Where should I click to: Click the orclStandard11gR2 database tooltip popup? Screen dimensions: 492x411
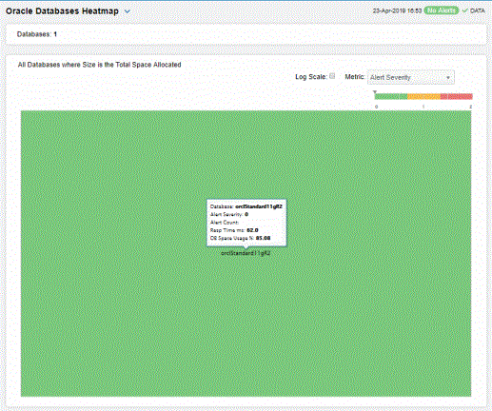[246, 223]
